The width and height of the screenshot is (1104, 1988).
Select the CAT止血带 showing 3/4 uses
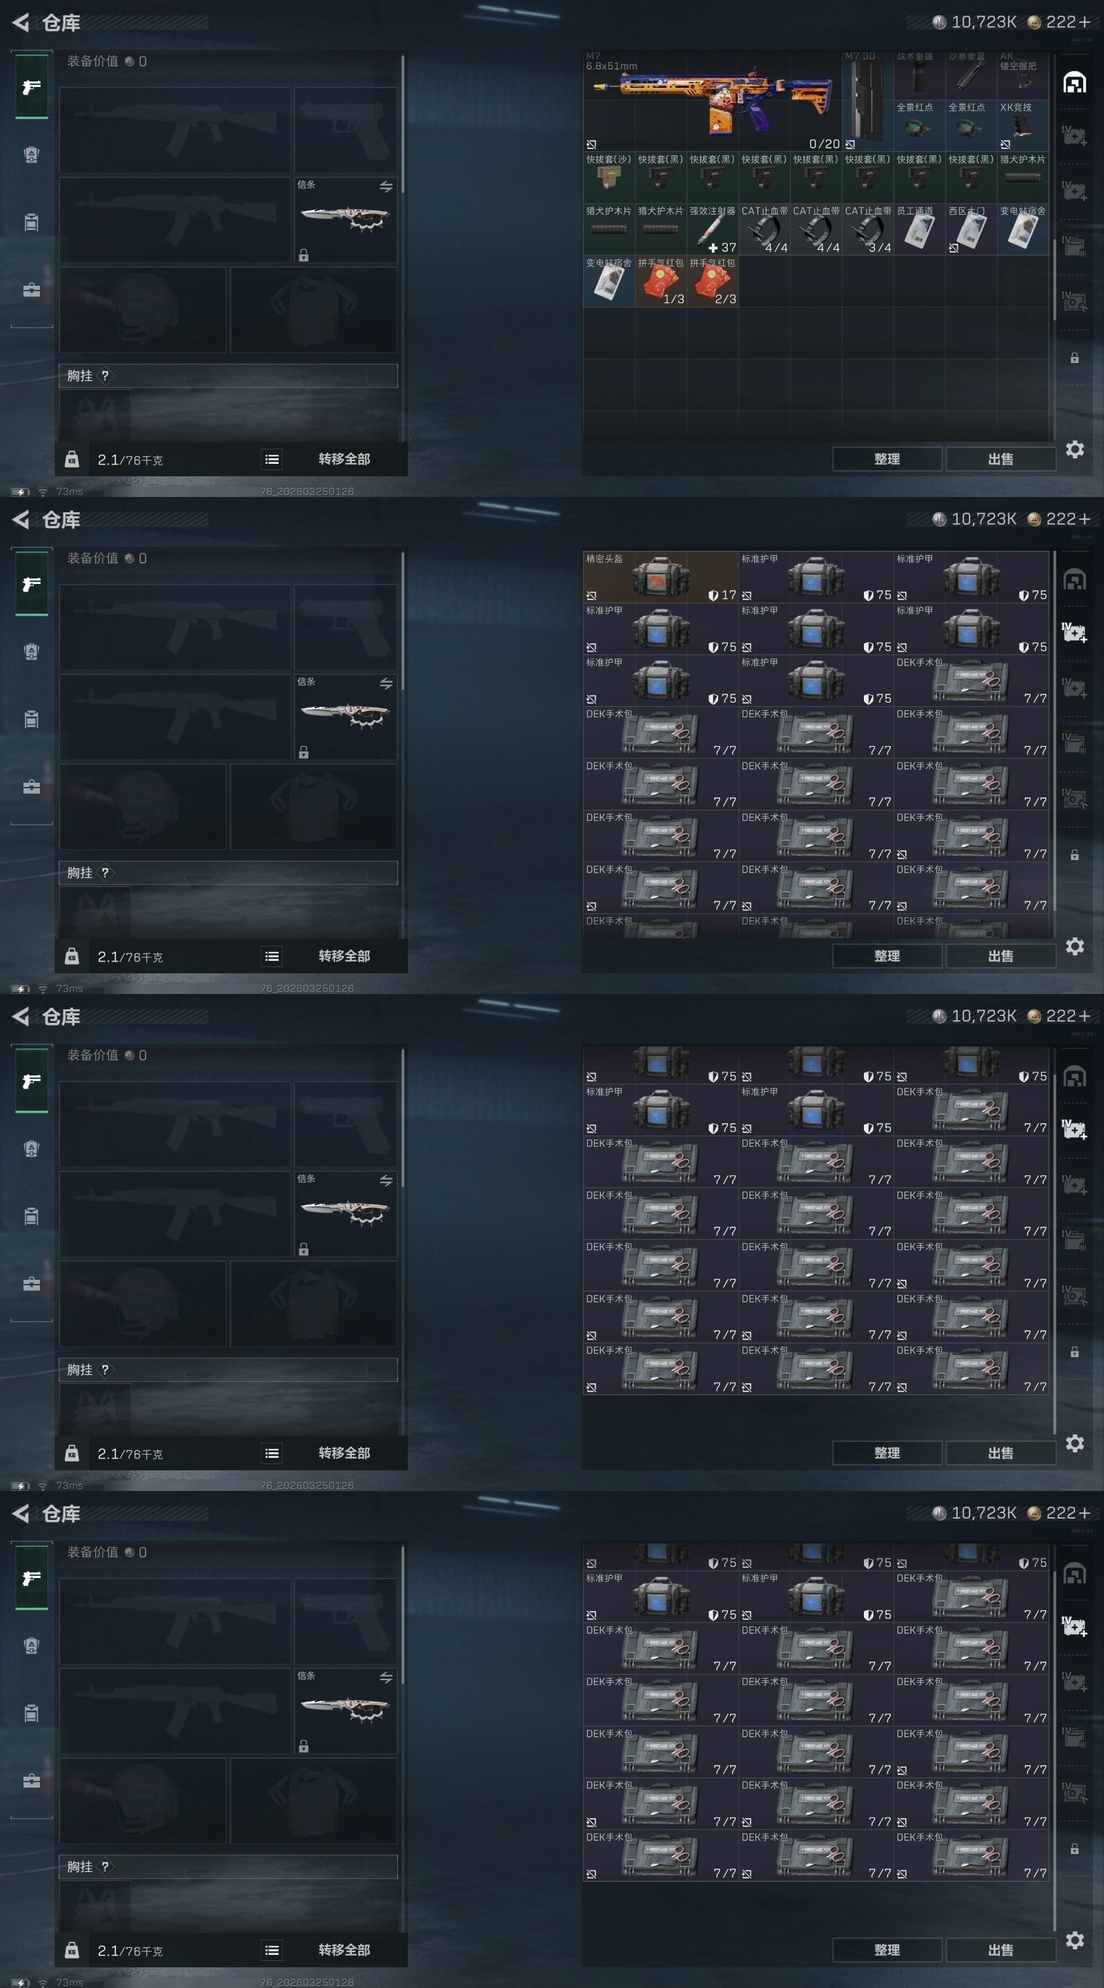pyautogui.click(x=868, y=229)
